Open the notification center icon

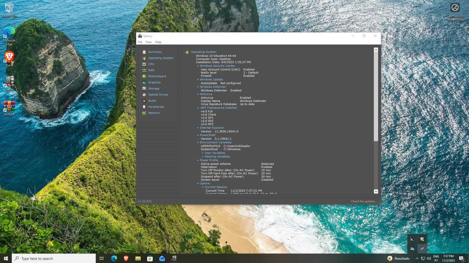click(461, 258)
